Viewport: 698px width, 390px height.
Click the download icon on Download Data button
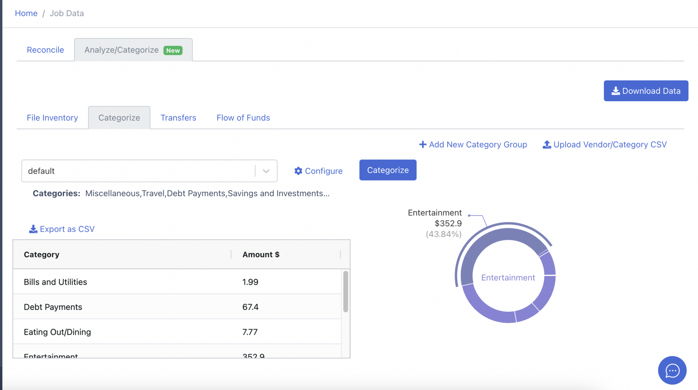coord(616,91)
